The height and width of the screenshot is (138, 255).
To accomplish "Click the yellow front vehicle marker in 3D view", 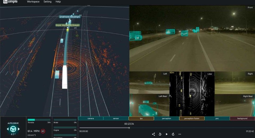I will tap(68, 30).
